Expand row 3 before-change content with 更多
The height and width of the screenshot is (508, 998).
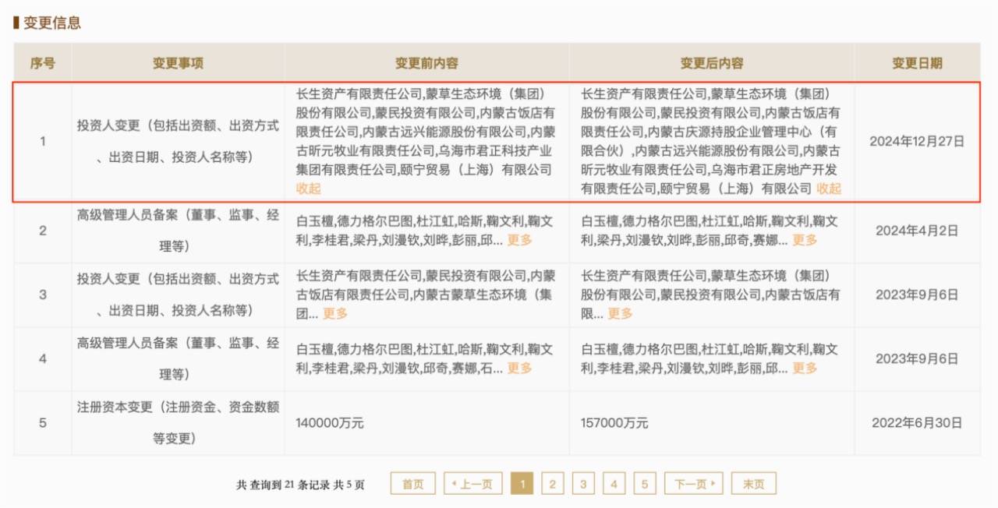(335, 313)
